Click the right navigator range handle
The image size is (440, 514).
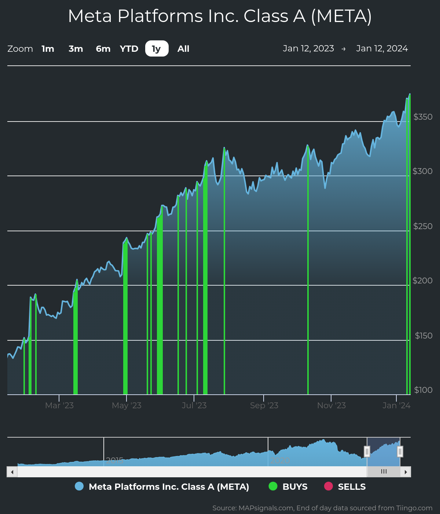[x=400, y=451]
